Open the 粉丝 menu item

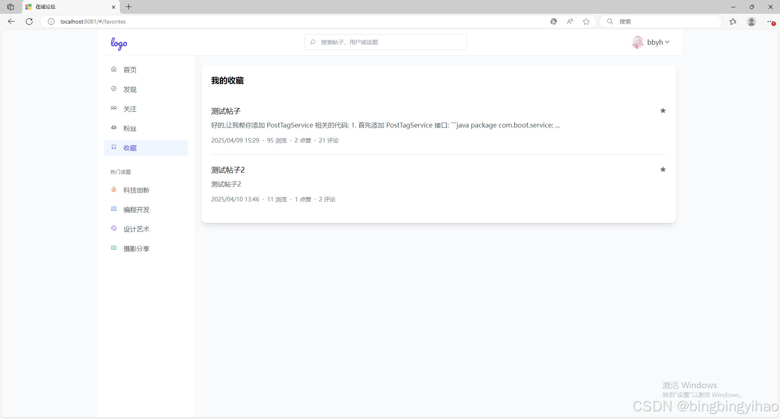pos(146,128)
